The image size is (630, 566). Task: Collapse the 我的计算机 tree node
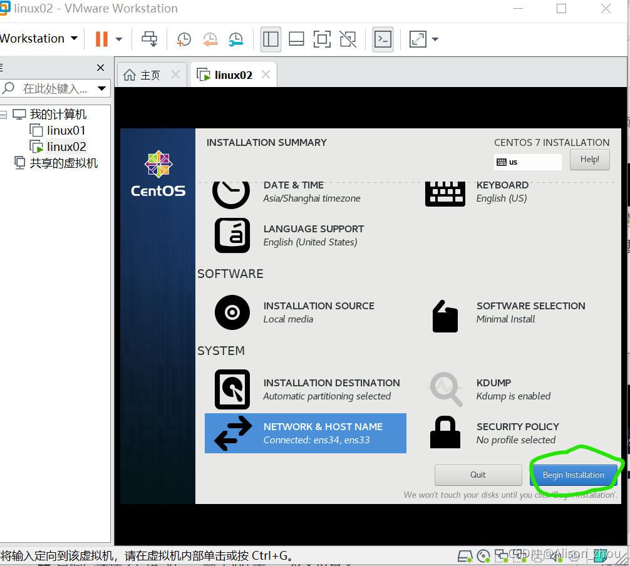3,115
